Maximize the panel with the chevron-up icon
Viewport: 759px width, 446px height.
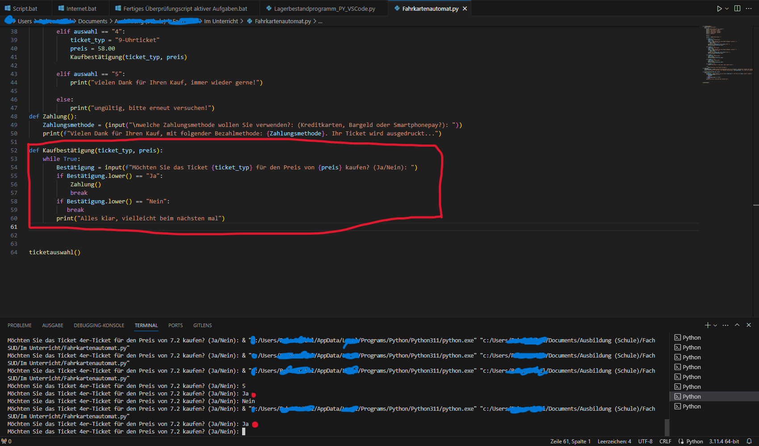(737, 325)
